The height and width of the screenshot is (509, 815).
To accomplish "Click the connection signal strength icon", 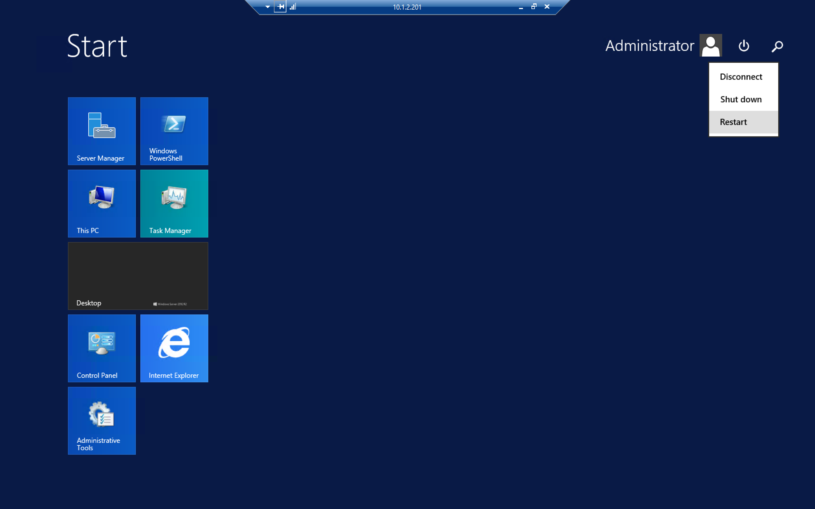I will [293, 7].
